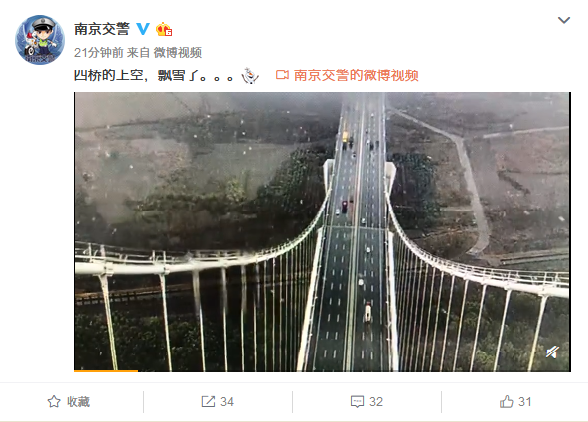This screenshot has width=588, height=422.
Task: Seek on the orange video progress bar
Action: pos(106,371)
